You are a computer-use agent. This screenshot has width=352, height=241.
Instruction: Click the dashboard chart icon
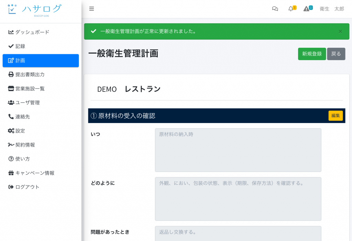click(x=11, y=32)
